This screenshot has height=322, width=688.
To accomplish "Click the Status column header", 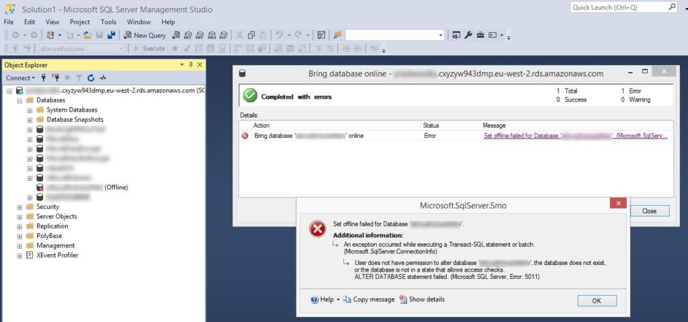I will click(449, 125).
